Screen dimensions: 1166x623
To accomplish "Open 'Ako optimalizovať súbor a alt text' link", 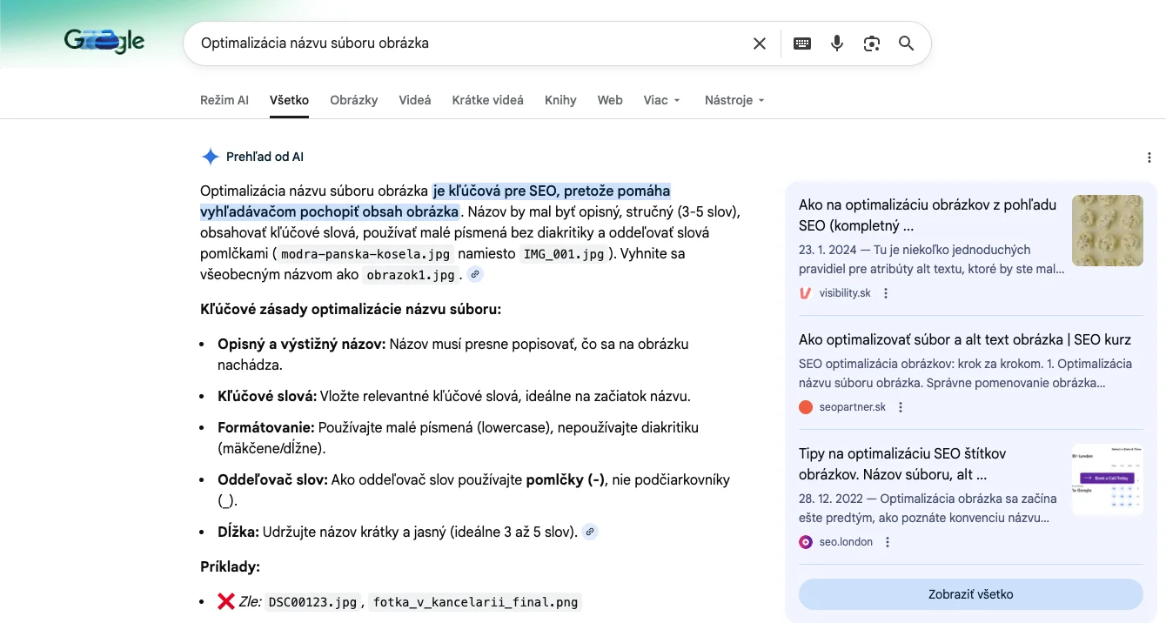I will pyautogui.click(x=964, y=339).
